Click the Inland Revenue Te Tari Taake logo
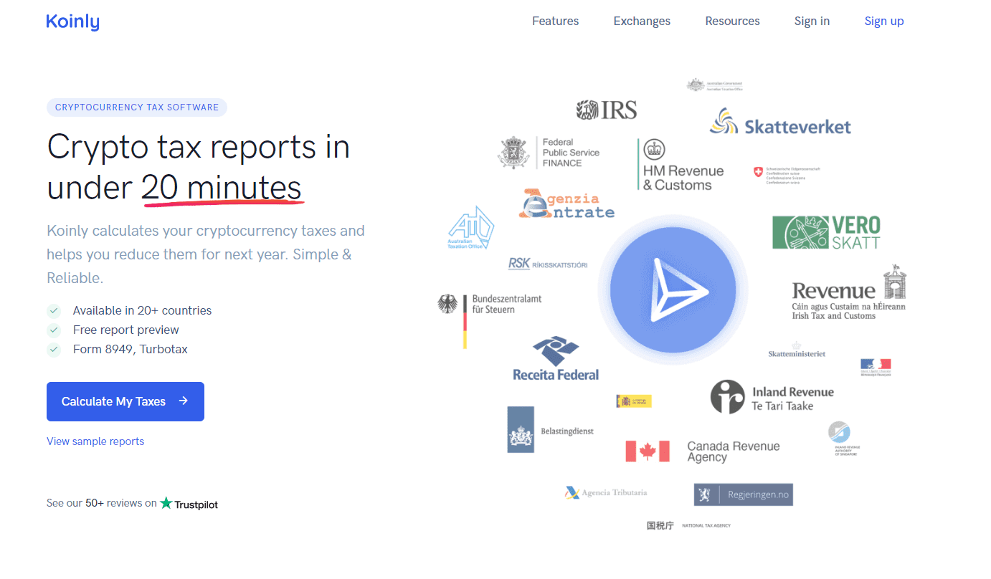 pyautogui.click(x=772, y=397)
